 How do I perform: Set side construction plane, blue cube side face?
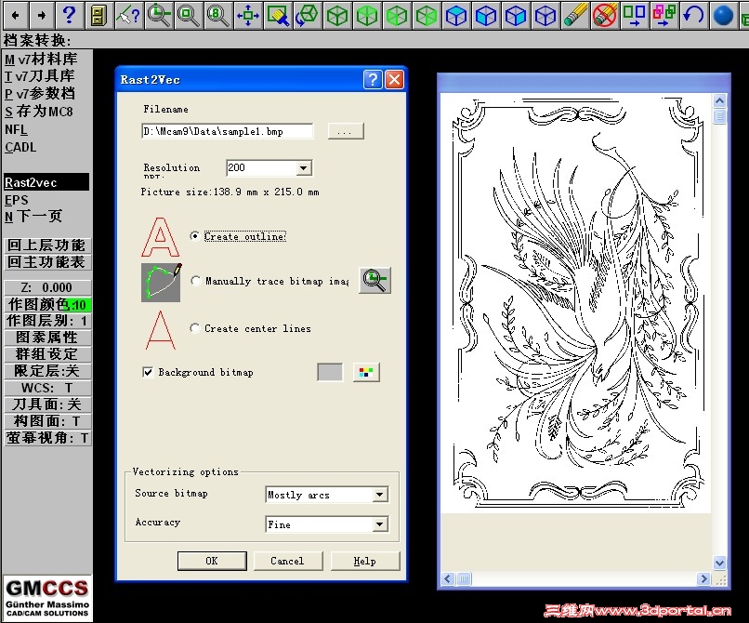click(x=516, y=15)
